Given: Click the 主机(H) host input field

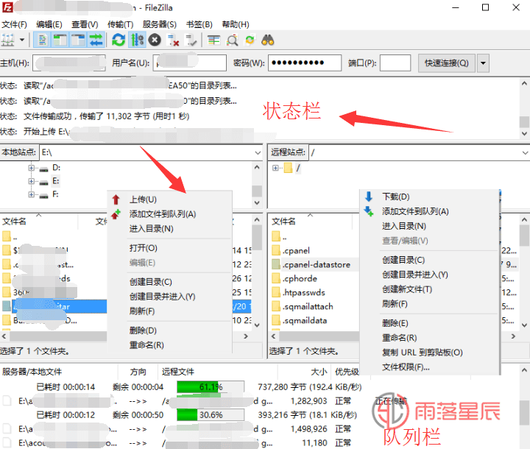Looking at the screenshot, I should [x=69, y=63].
